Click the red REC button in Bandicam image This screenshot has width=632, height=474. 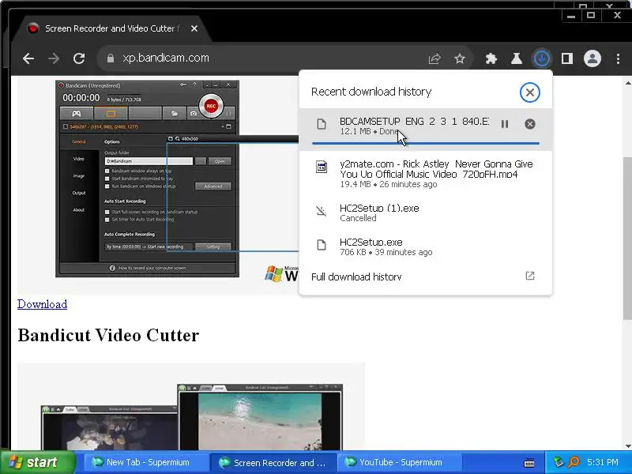[211, 106]
